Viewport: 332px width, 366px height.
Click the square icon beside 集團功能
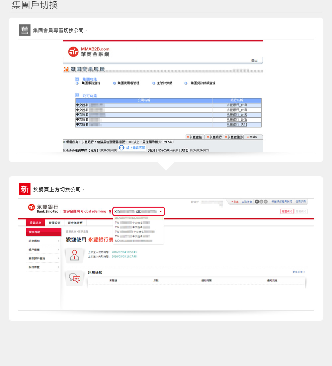pos(77,79)
